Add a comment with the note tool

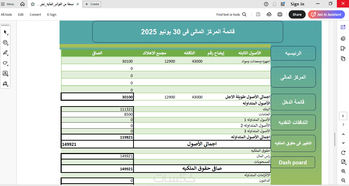[5, 43]
